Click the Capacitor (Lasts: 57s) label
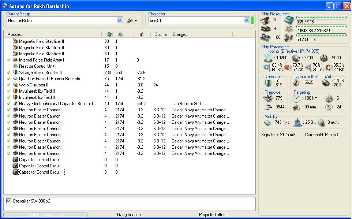This screenshot has width=352, height=219. click(312, 77)
